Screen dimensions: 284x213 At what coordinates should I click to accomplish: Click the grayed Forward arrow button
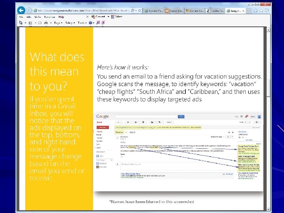point(29,10)
